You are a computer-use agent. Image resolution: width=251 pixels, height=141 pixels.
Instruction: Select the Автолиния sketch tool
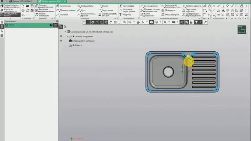point(64,6)
